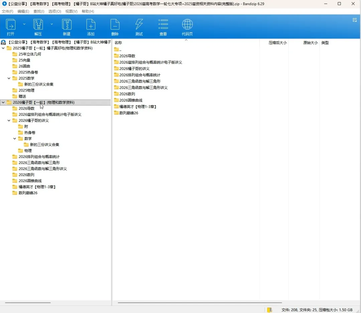Click the archive root path row in tree
361x313 pixels.
tap(55, 42)
